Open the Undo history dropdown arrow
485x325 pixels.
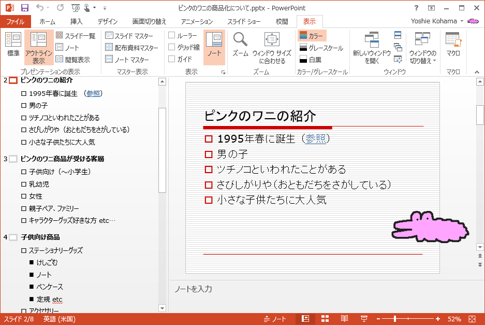tap(48, 8)
